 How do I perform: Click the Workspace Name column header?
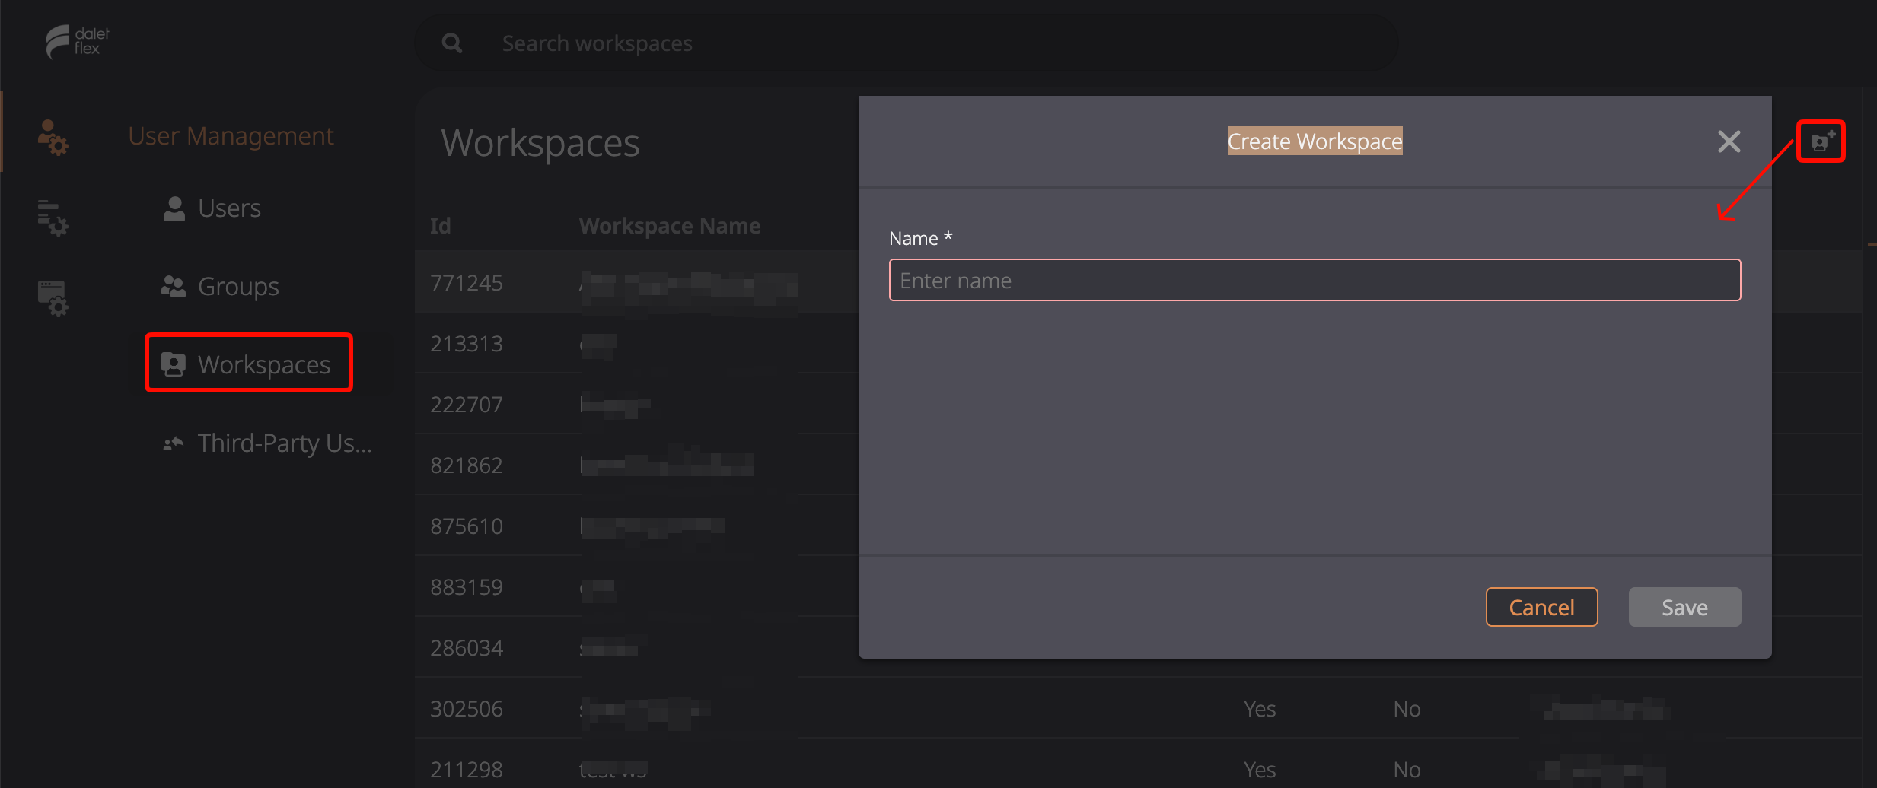[x=670, y=226]
